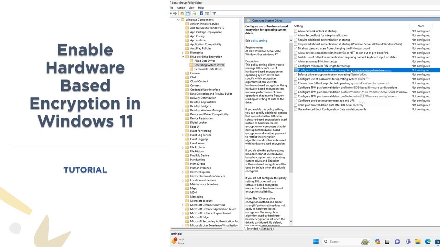The image size is (440, 247).
Task: Open Microsoft Edge from the taskbar
Action: 428,242
